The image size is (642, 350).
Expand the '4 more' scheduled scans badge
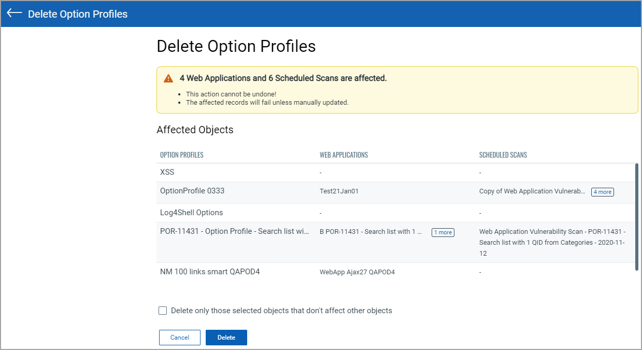602,192
